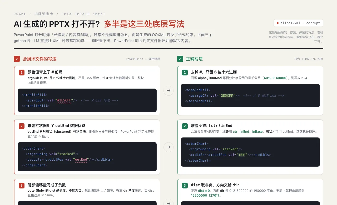
Task: Click red number badge 2 on 堆叠柱状图 card
Action: pyautogui.click(x=22, y=126)
